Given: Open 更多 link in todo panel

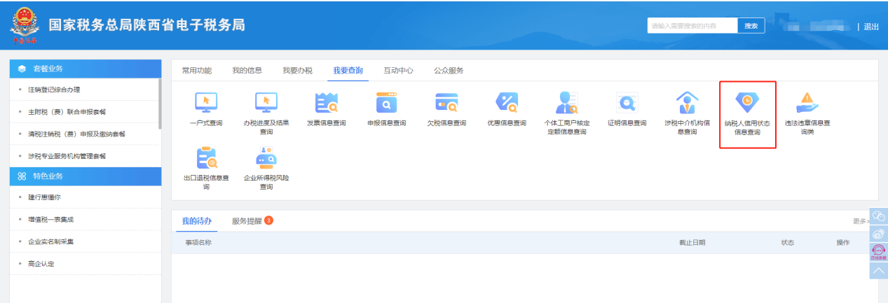Looking at the screenshot, I should click(x=860, y=221).
